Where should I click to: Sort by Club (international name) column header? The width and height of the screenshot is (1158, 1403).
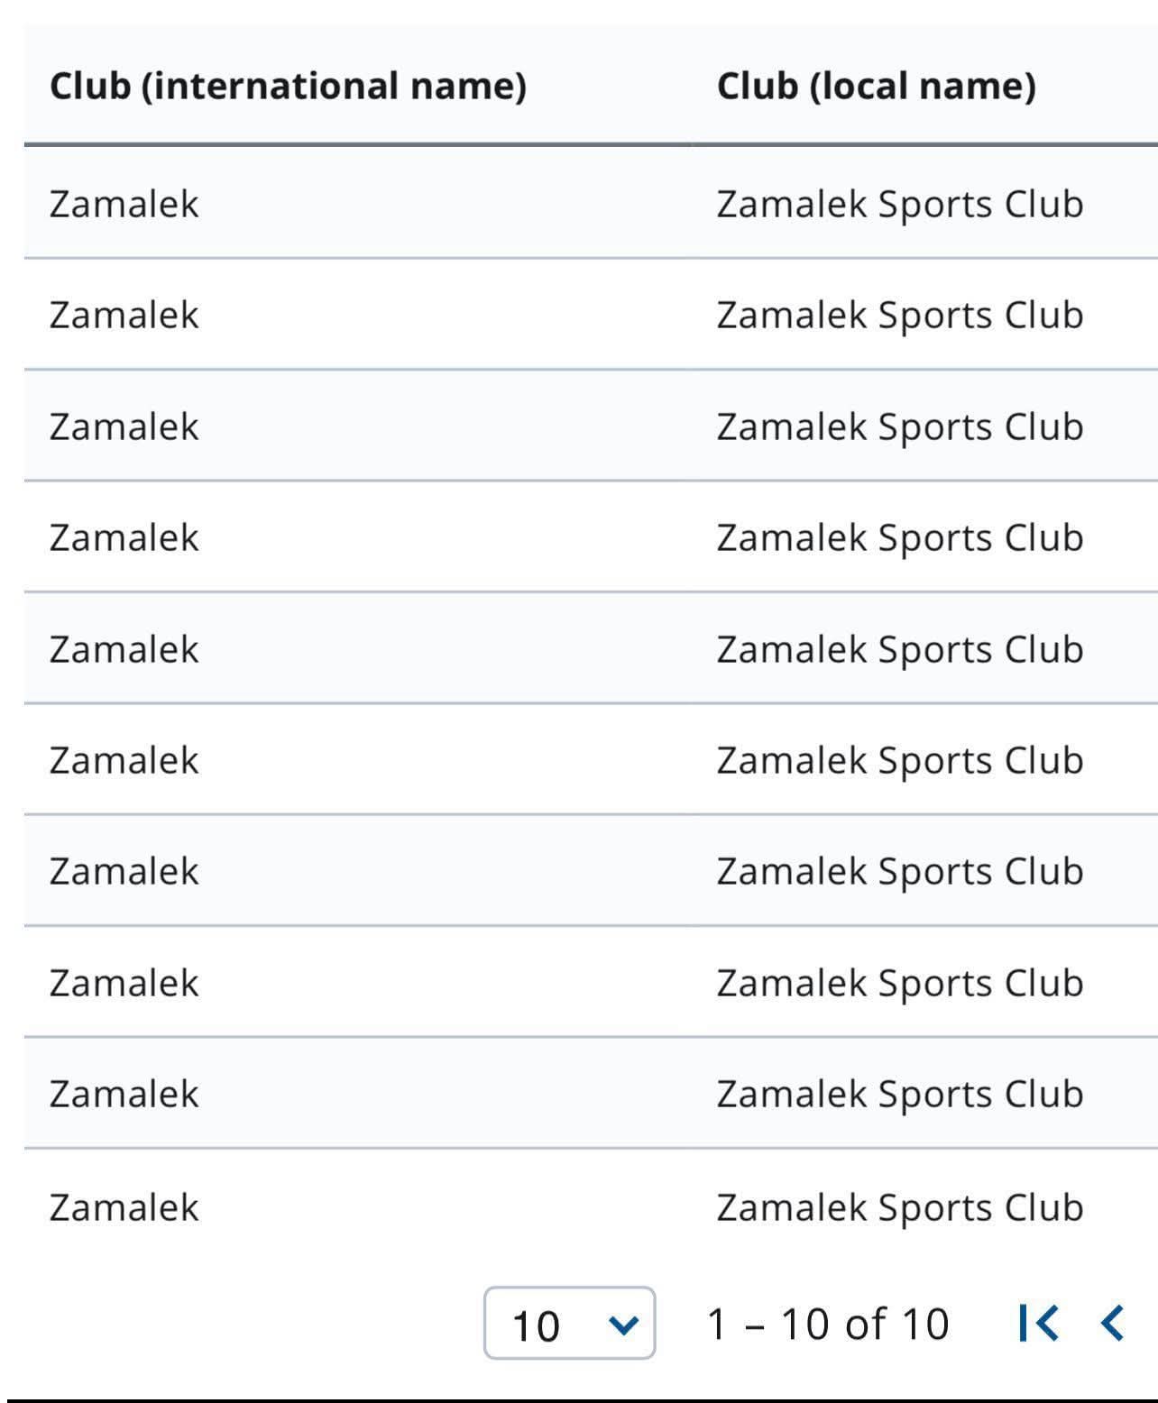[x=288, y=86]
